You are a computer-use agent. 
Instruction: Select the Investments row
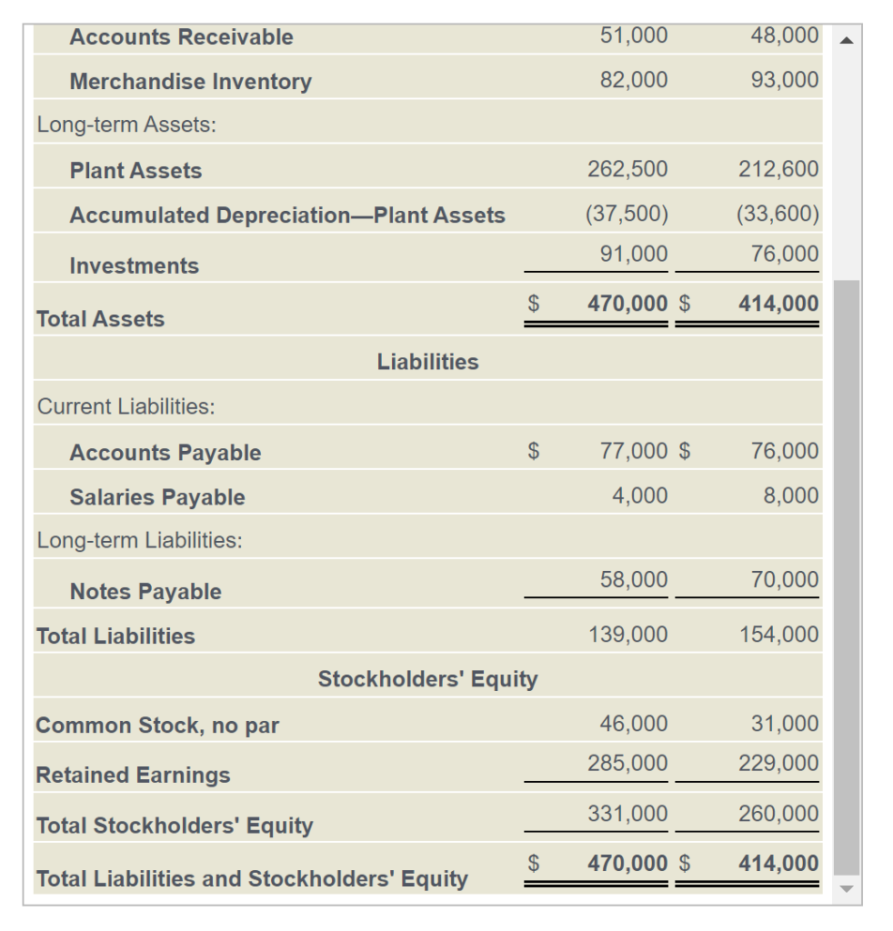coord(134,265)
